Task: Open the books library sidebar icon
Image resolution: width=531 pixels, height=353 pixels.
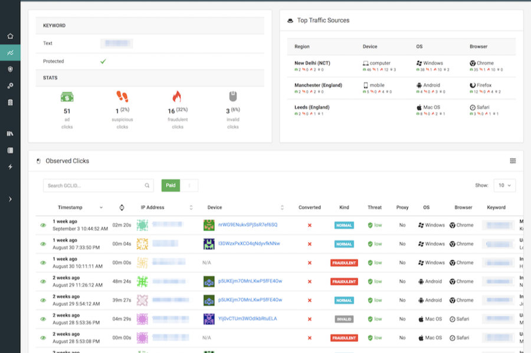Action: click(x=10, y=134)
